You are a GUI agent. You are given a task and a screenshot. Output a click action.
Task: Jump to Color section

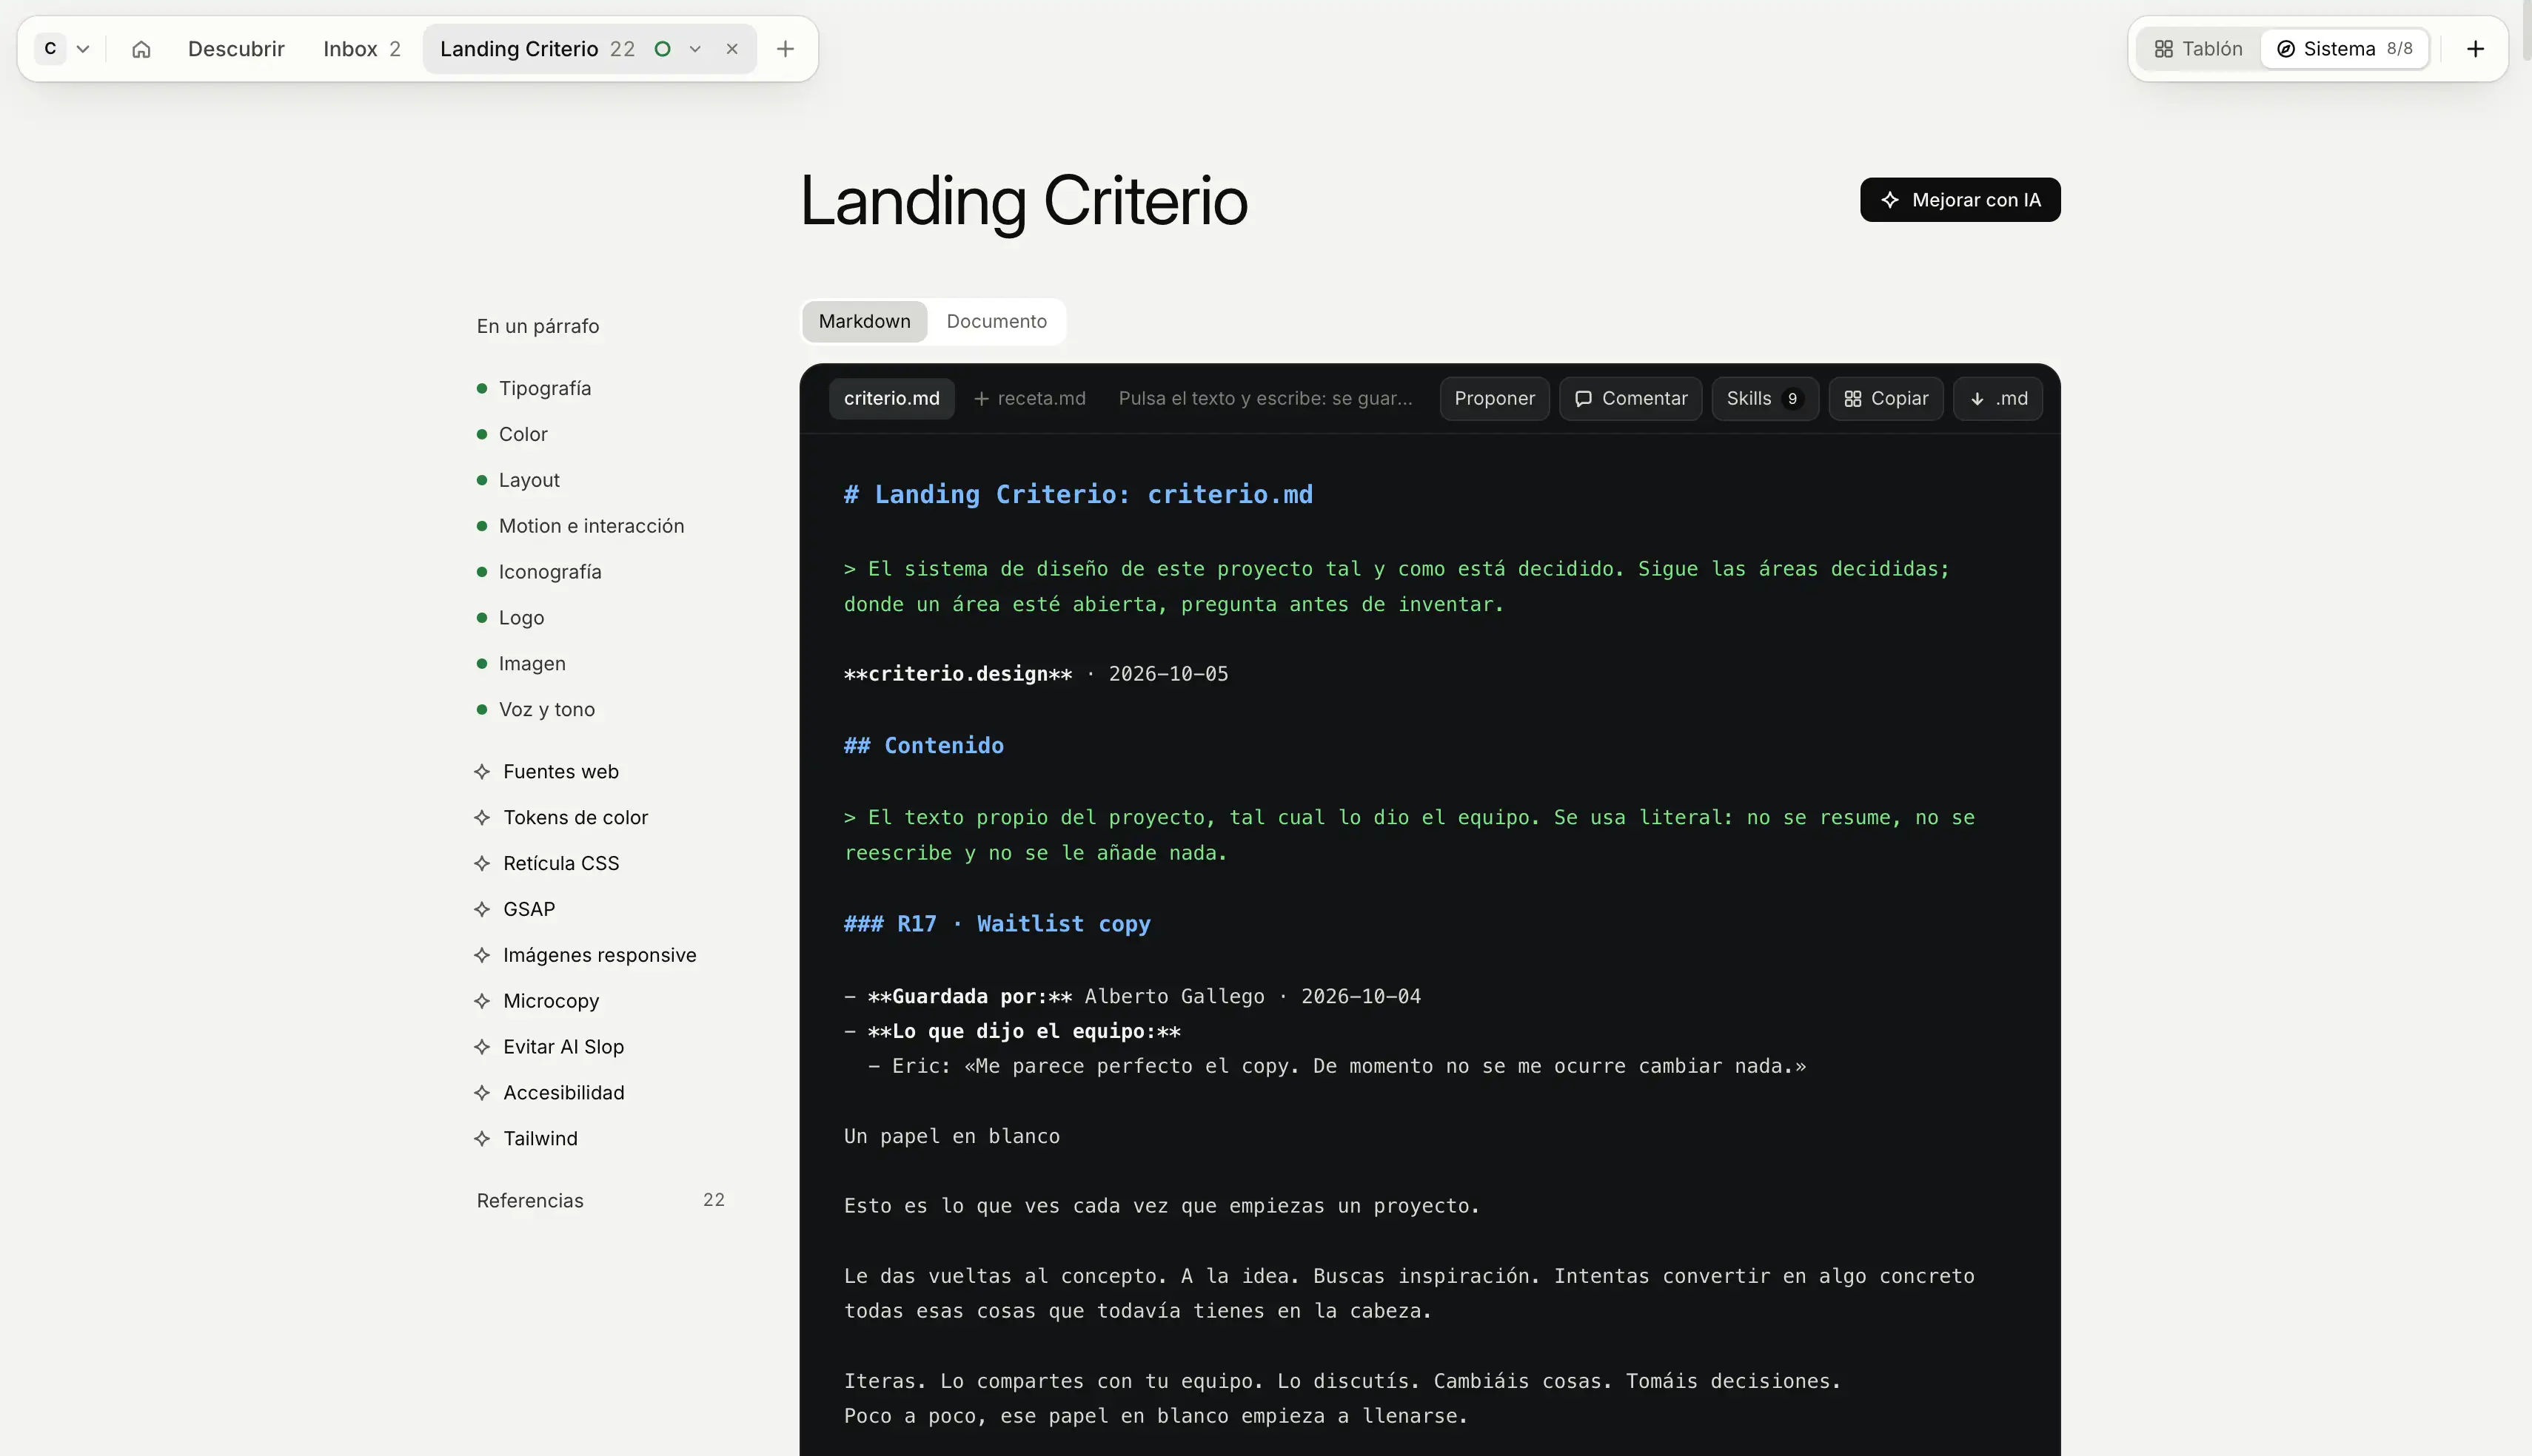click(523, 434)
